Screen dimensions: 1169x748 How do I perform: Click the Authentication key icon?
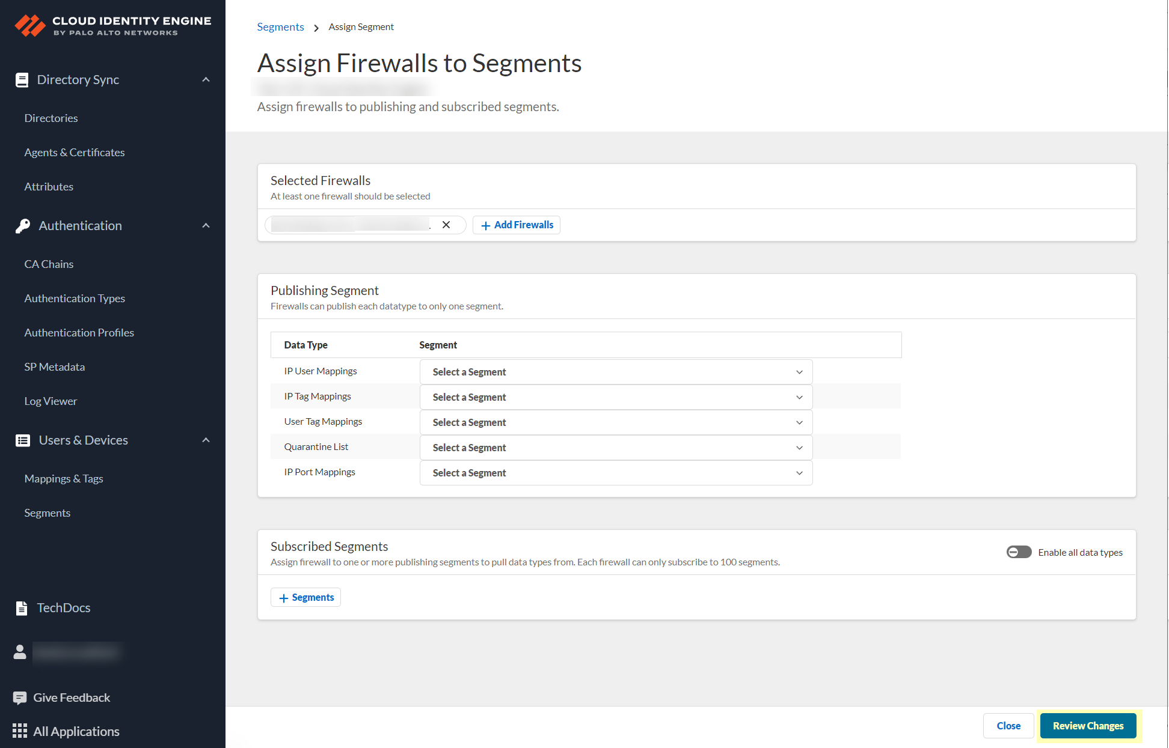[x=23, y=226]
